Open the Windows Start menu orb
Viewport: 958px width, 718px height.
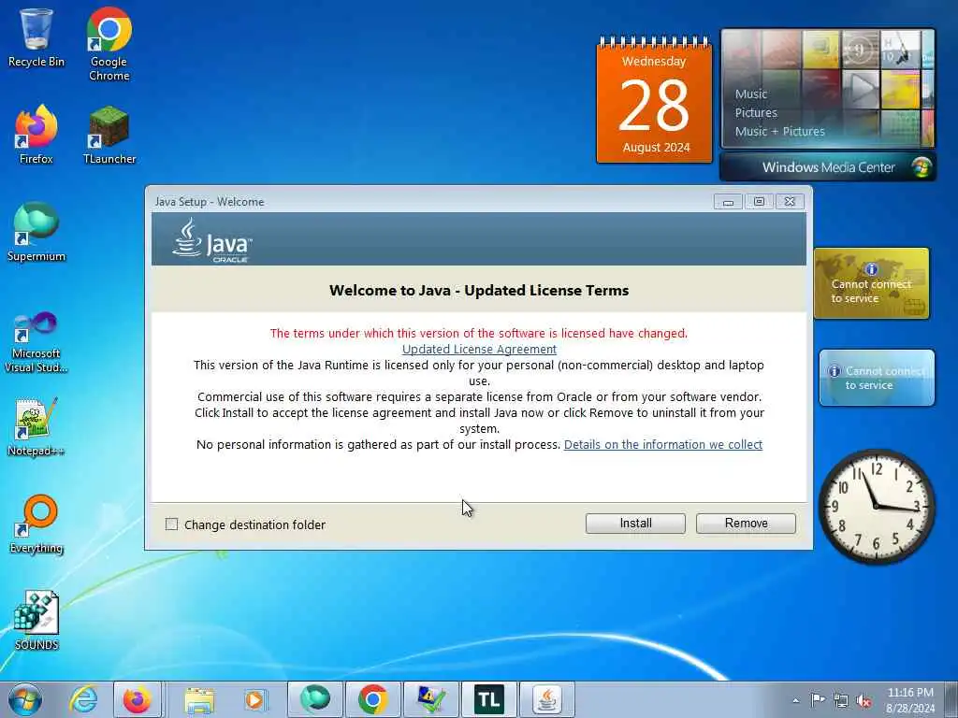(25, 699)
